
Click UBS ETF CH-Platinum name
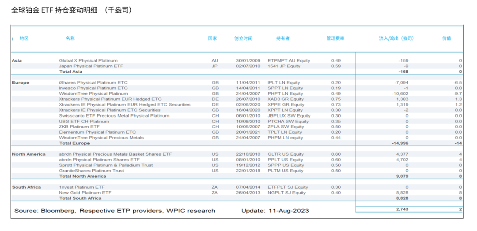point(84,121)
